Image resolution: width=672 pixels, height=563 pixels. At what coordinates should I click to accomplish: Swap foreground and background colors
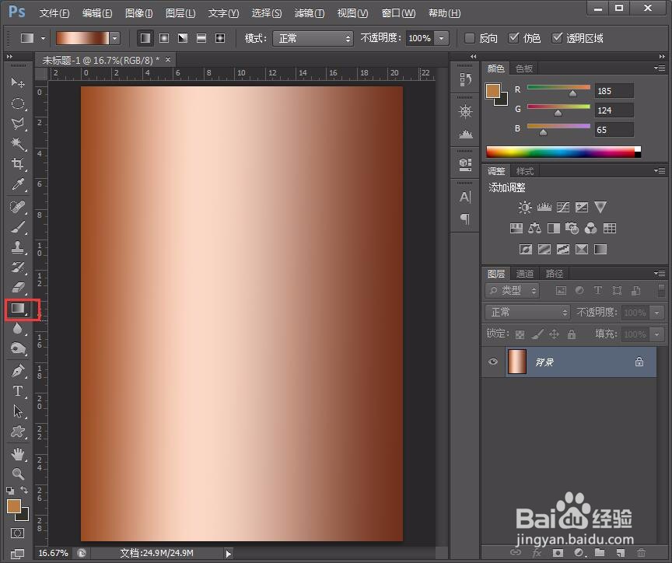point(24,490)
